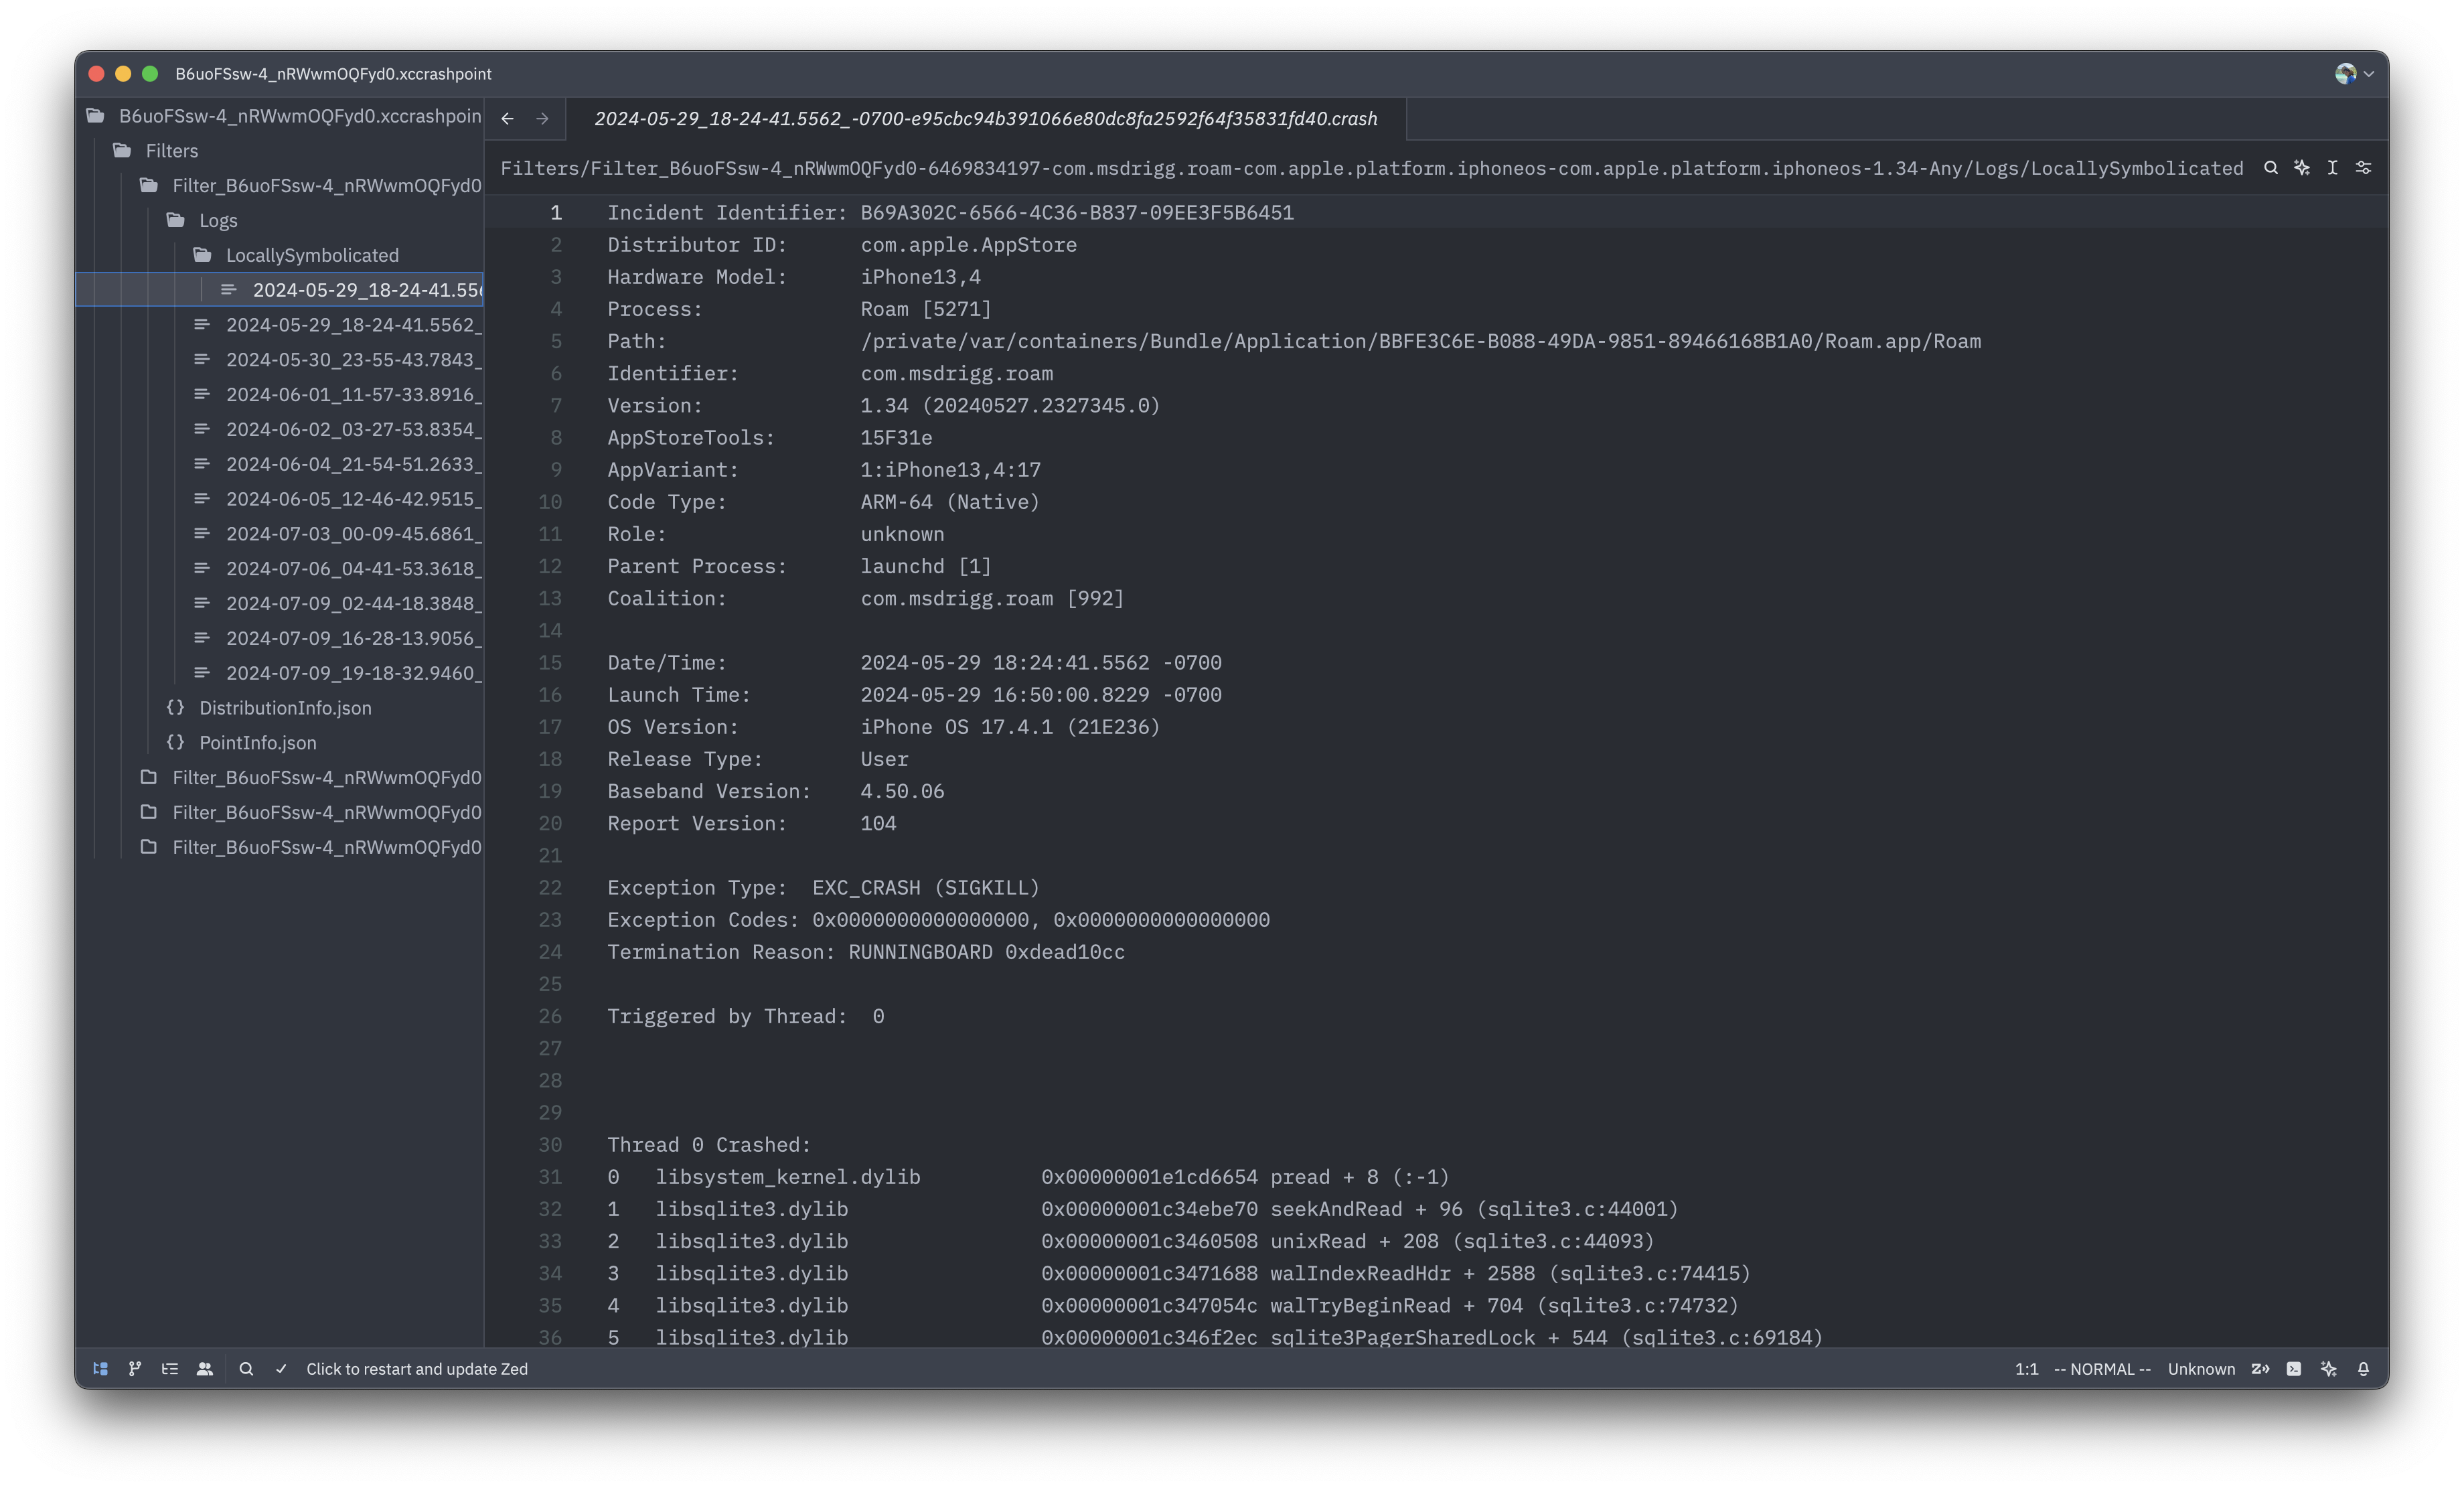
Task: Toggle the outline panel icon
Action: click(x=170, y=1369)
